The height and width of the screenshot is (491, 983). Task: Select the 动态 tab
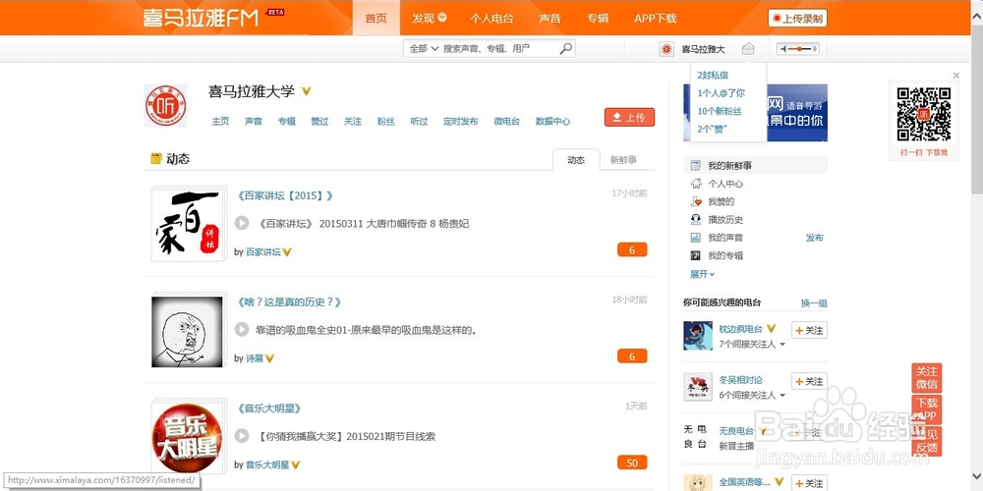pyautogui.click(x=576, y=160)
